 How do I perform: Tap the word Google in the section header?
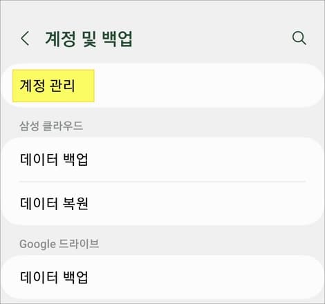click(37, 244)
